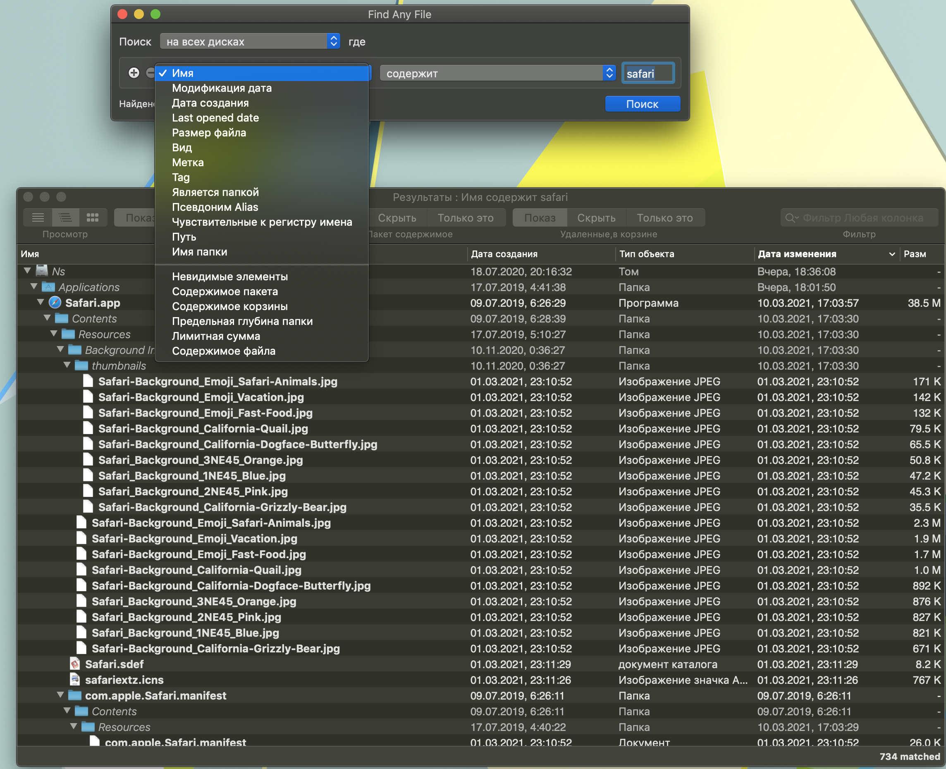Open the 'на всех дисках' disk dropdown

250,42
